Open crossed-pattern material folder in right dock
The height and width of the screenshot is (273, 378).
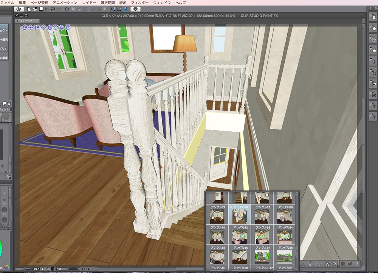373,39
